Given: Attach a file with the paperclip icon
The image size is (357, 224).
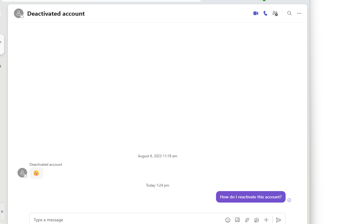Looking at the screenshot, I should [x=247, y=220].
